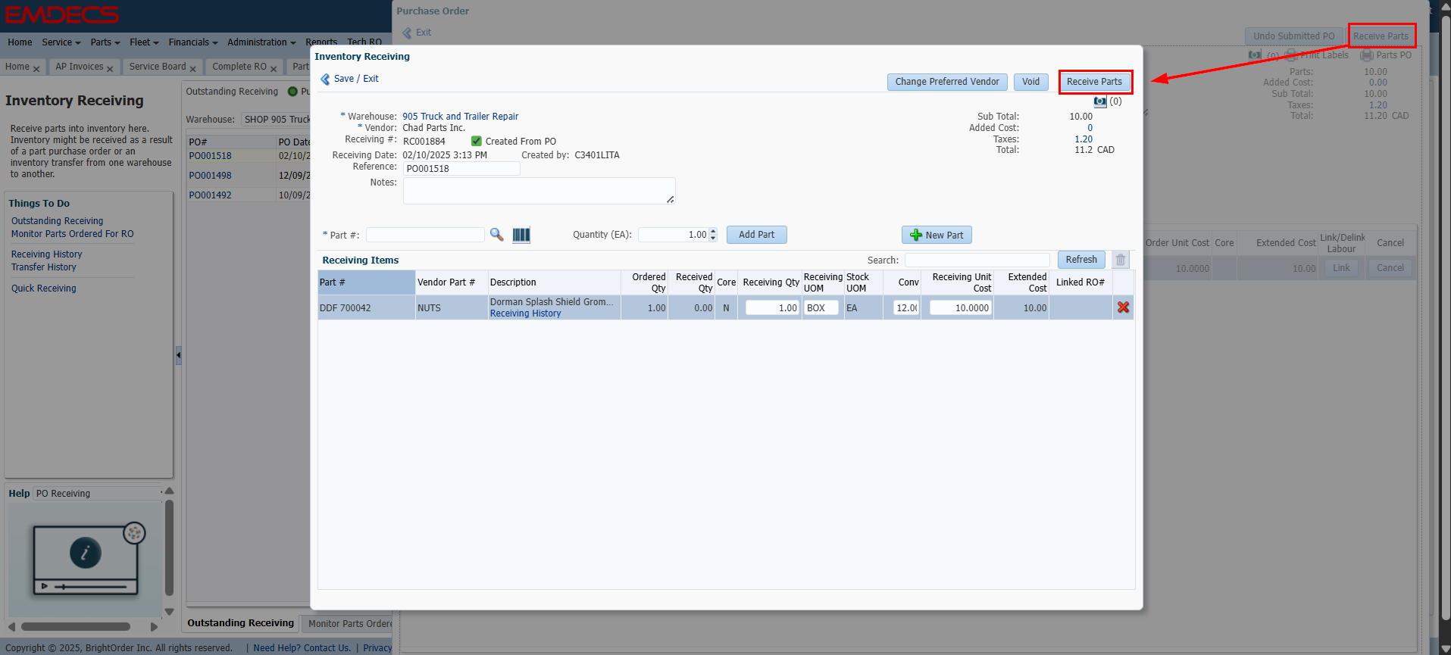Delete the DDF 700042 row with the red X
The height and width of the screenshot is (655, 1451).
[x=1123, y=307]
